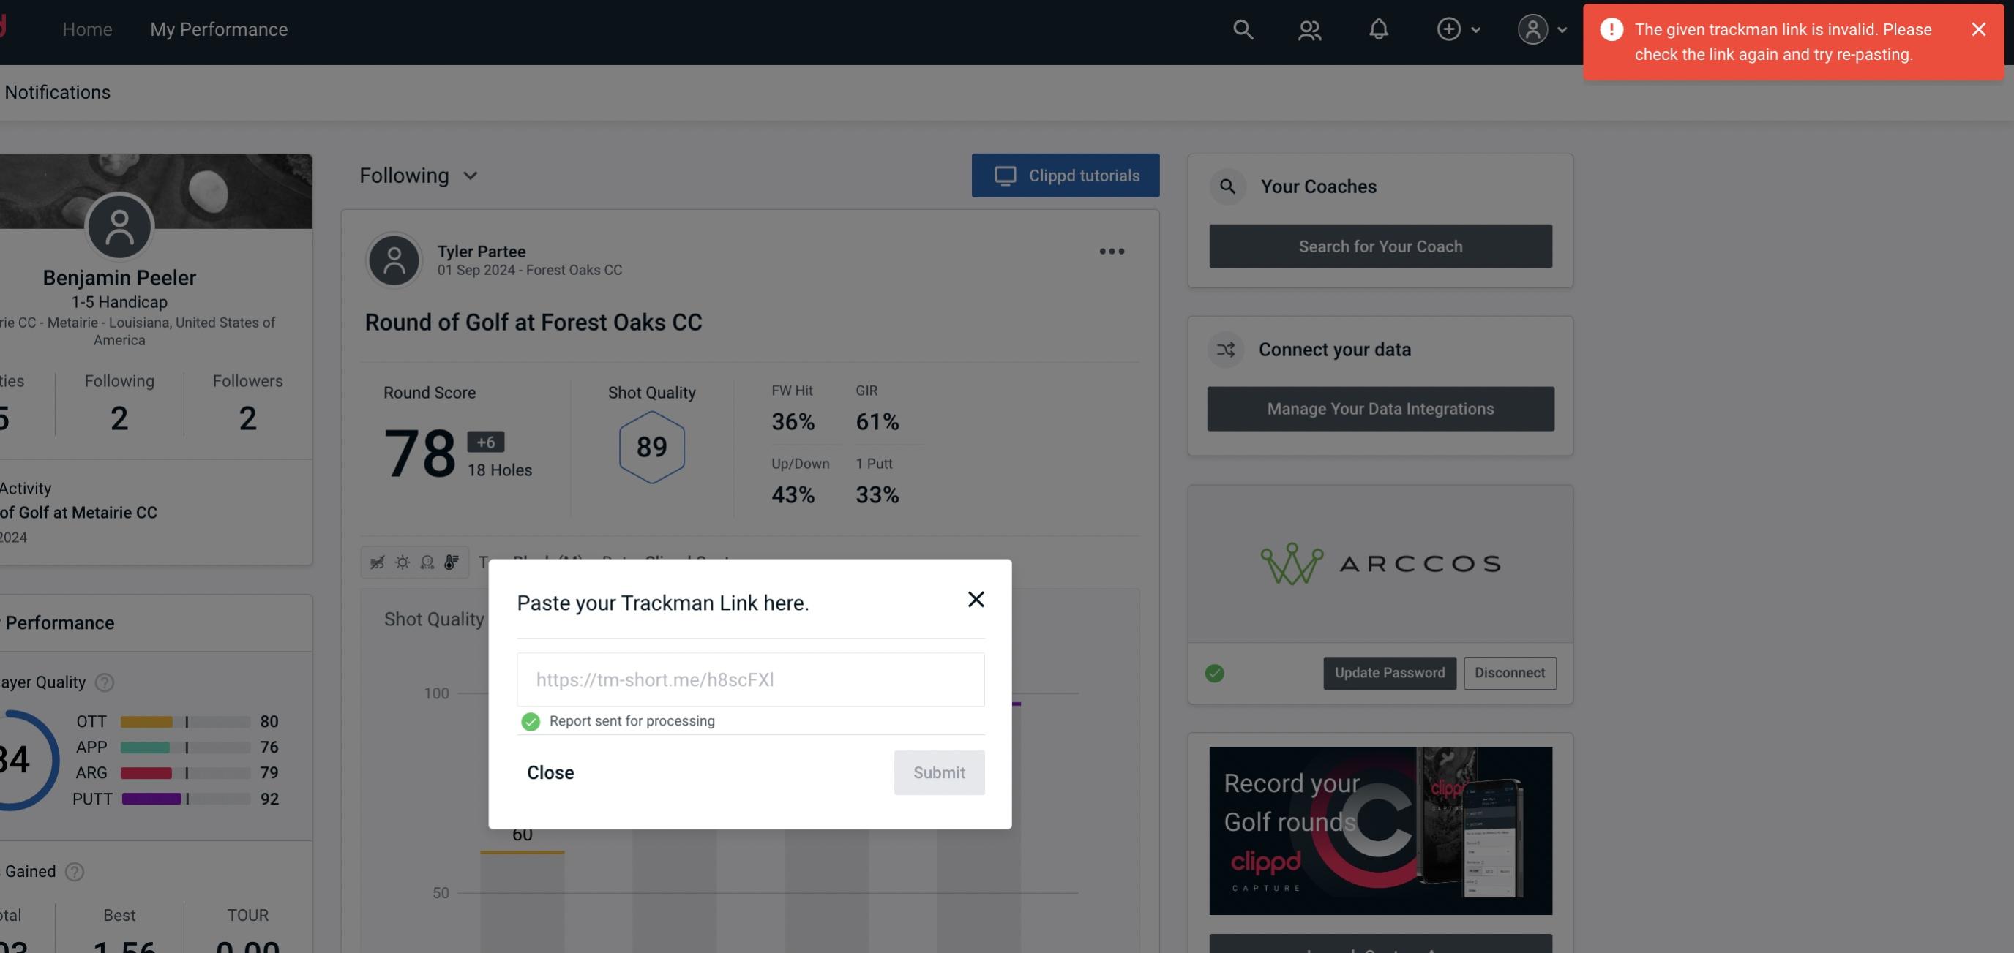
Task: Select the Home menu tab
Action: pyautogui.click(x=87, y=27)
